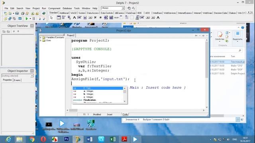Open the Project menu
The image size is (255, 143).
click(x=36, y=8)
